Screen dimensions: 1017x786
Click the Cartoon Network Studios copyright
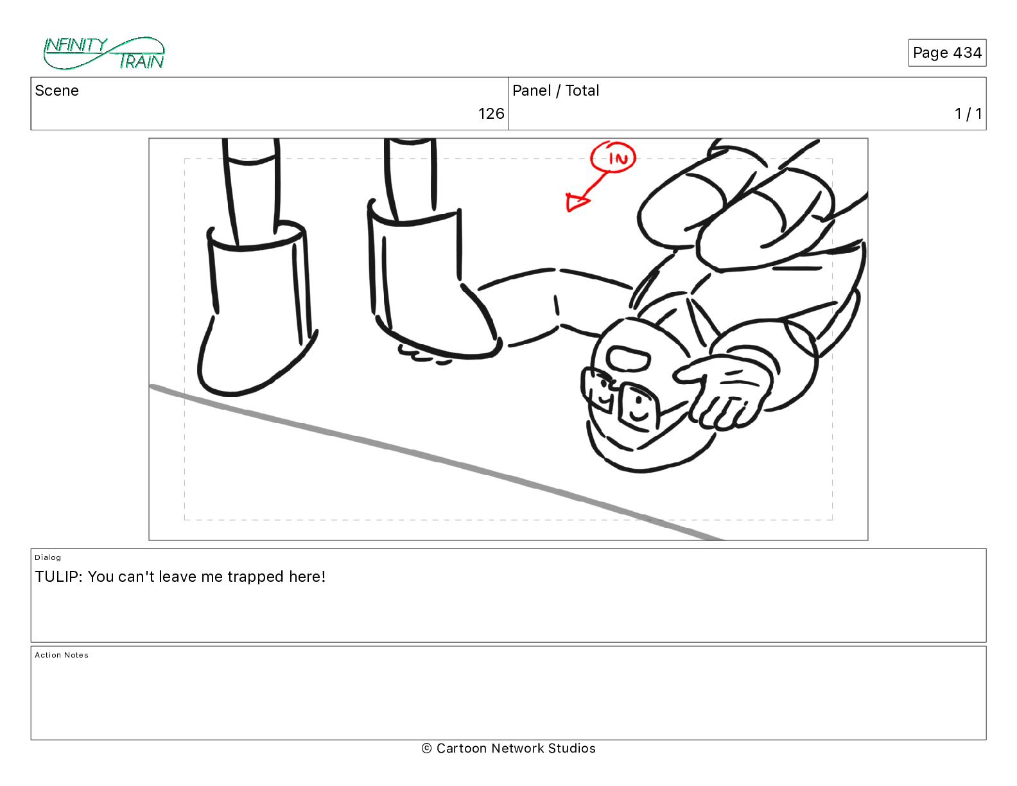509,748
